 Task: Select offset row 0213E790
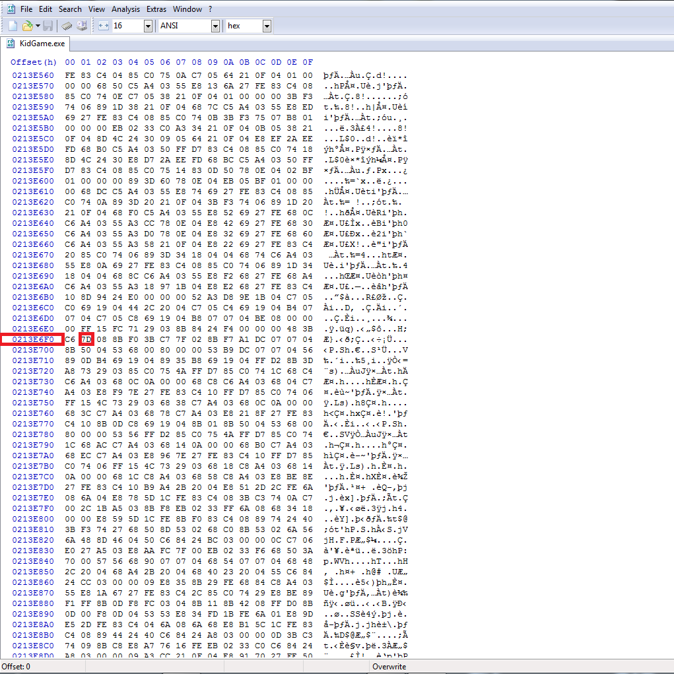[x=33, y=446]
